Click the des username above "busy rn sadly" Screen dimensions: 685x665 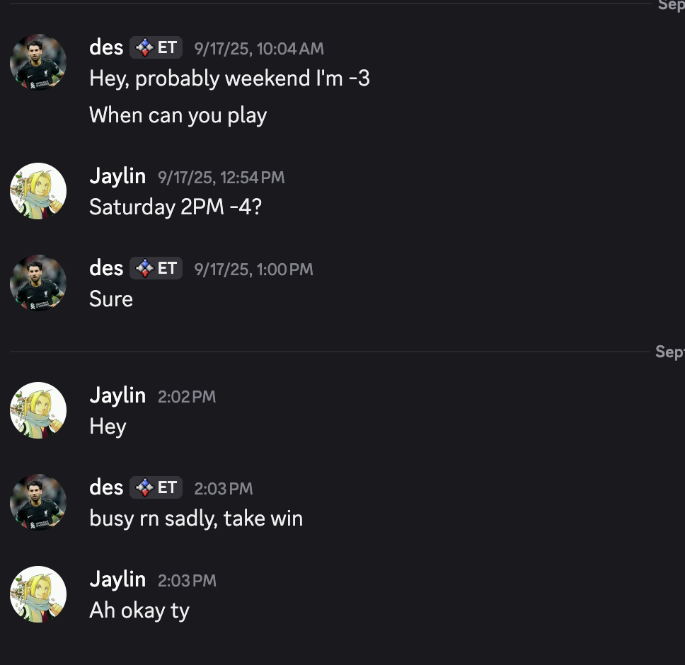[x=106, y=487]
